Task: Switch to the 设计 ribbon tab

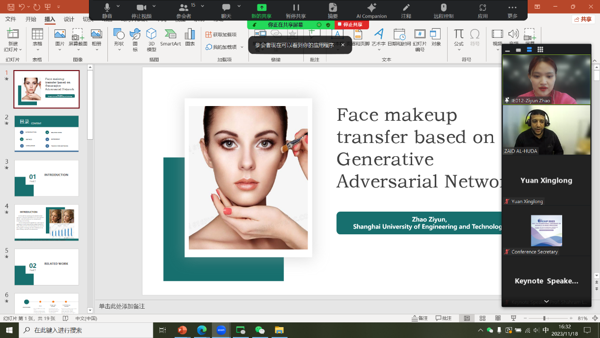Action: (x=69, y=19)
